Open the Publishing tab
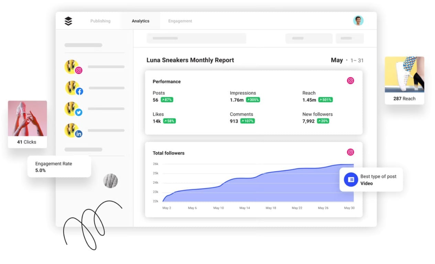The height and width of the screenshot is (264, 435). pyautogui.click(x=100, y=21)
